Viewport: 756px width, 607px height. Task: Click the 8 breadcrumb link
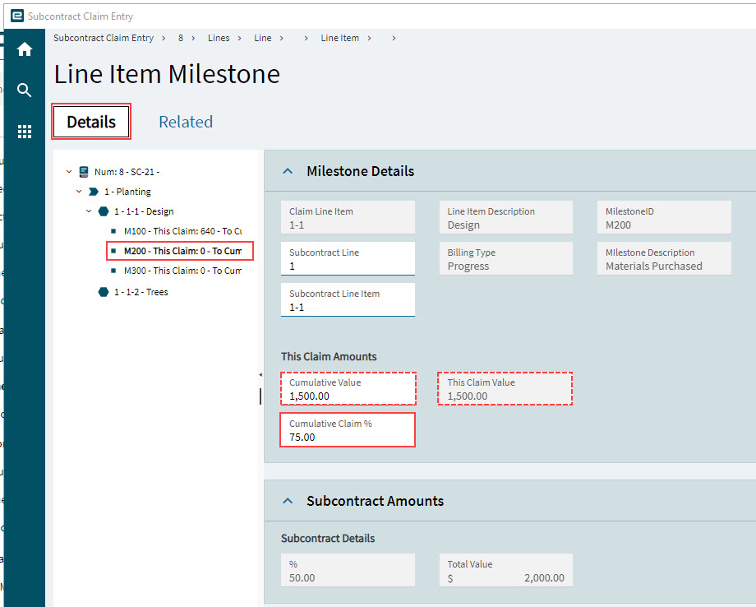(180, 38)
